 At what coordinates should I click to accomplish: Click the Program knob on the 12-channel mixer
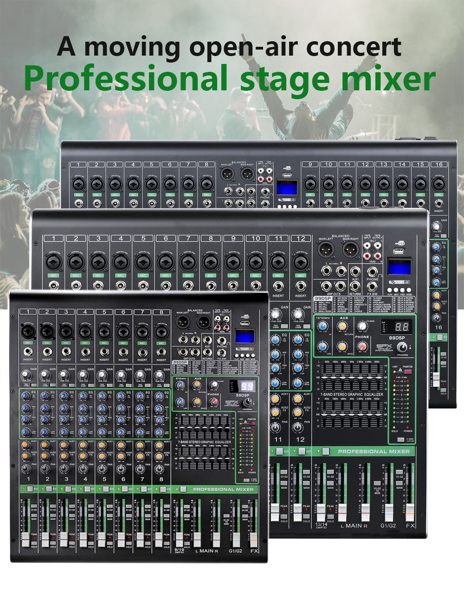402,347
